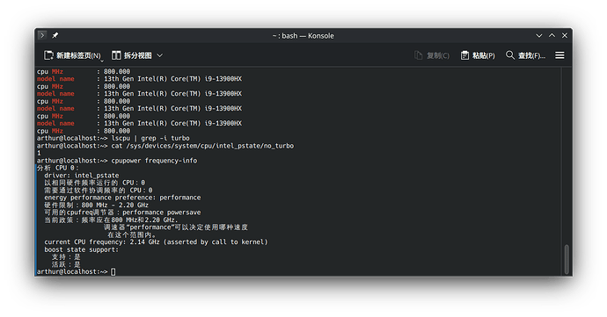Click the 'current CPU frequency: 2.14 GHz' line
Image resolution: width=607 pixels, height=317 pixels.
[156, 242]
